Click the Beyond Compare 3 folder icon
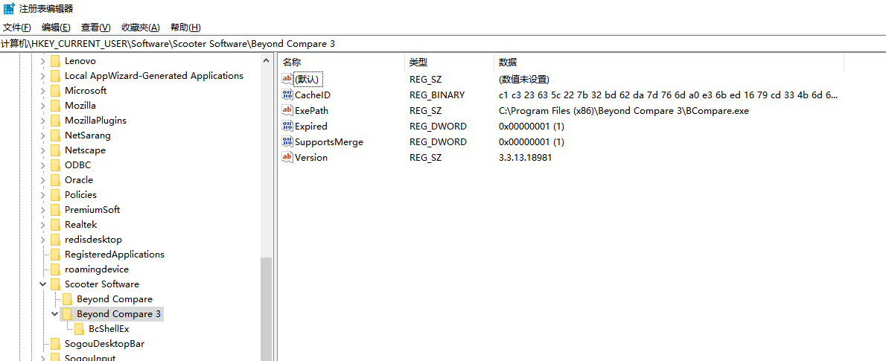886x361 pixels. [x=67, y=313]
